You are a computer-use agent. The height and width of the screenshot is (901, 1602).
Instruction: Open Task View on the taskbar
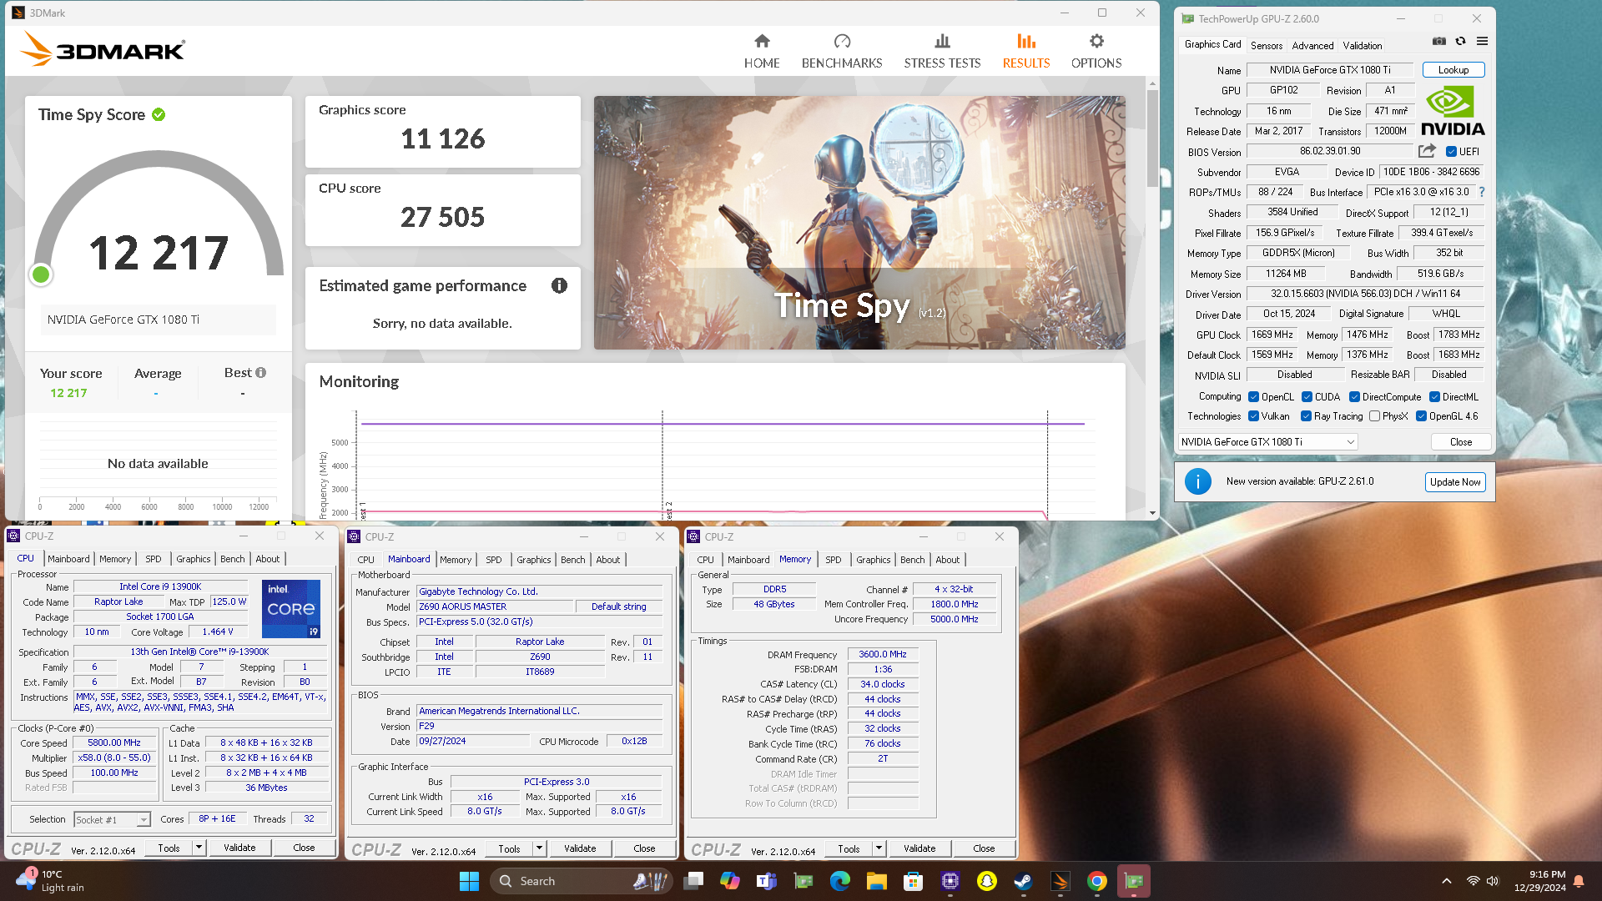[x=693, y=881]
